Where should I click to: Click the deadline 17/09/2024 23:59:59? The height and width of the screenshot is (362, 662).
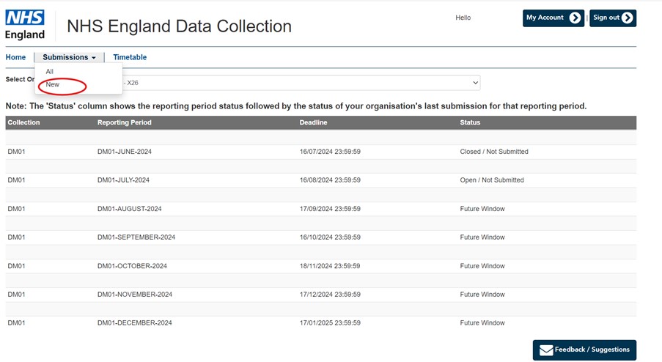coord(330,208)
